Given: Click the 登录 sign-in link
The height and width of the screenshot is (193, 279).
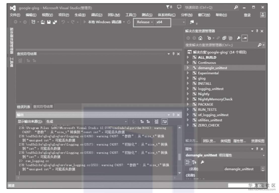Looking at the screenshot, I should (247, 15).
